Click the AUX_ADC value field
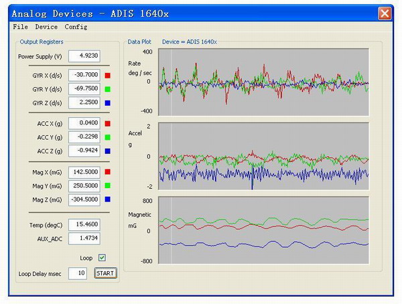The width and height of the screenshot is (402, 304). click(x=84, y=238)
